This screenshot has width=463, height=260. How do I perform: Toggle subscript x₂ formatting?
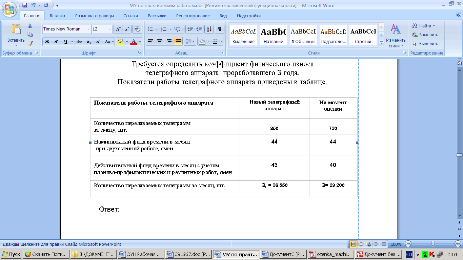coord(88,42)
